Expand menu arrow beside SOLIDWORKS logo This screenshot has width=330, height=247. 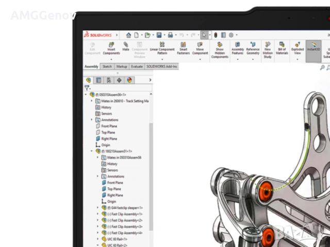coord(117,35)
